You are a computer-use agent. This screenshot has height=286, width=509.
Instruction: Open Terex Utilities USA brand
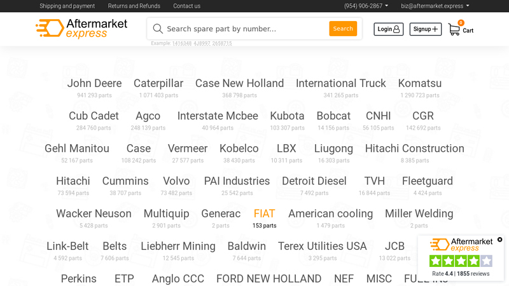pyautogui.click(x=323, y=246)
